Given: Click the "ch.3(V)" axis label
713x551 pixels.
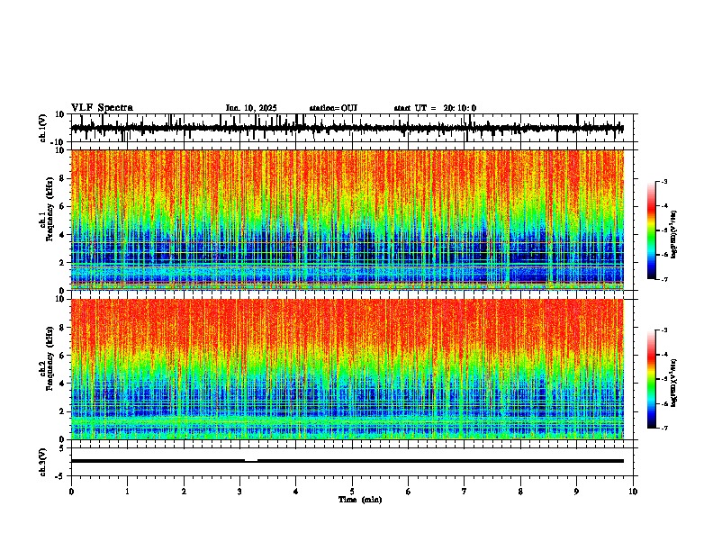Looking at the screenshot, I should click(43, 462).
